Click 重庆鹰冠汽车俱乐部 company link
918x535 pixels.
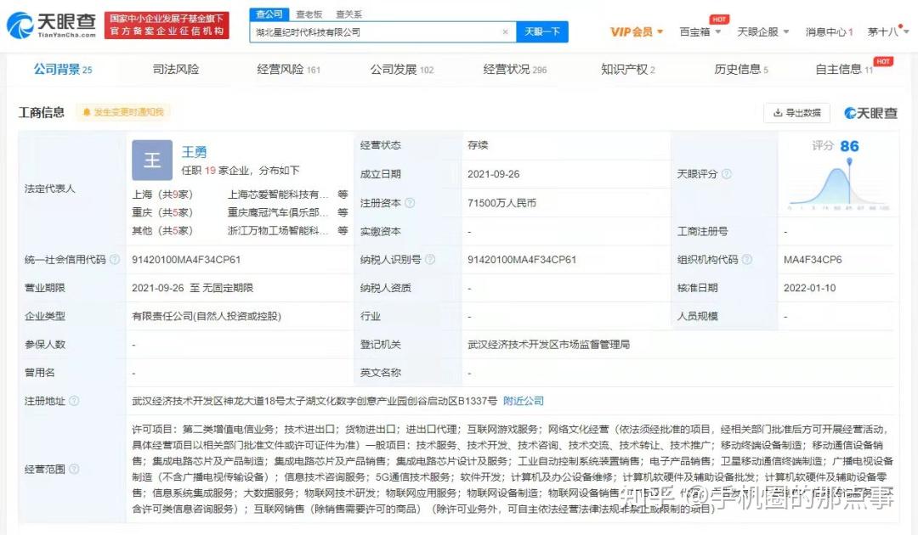point(277,212)
